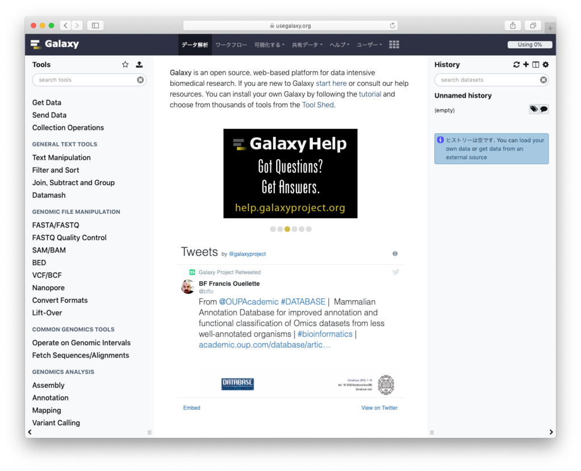Click Unnamed history title
This screenshot has height=471, width=581.
(x=463, y=95)
